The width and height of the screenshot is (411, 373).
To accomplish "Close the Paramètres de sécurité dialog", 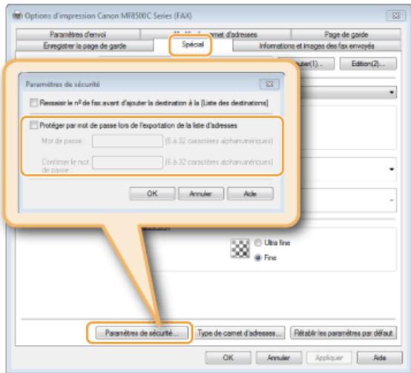I will click(x=269, y=84).
